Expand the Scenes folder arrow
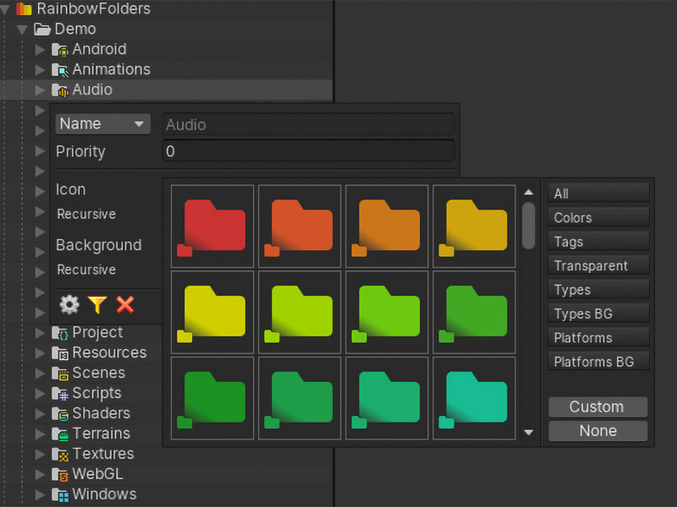Image resolution: width=677 pixels, height=507 pixels. (40, 373)
